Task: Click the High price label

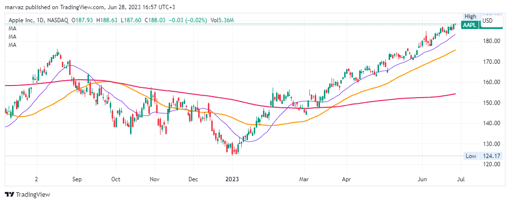Action: pyautogui.click(x=470, y=16)
